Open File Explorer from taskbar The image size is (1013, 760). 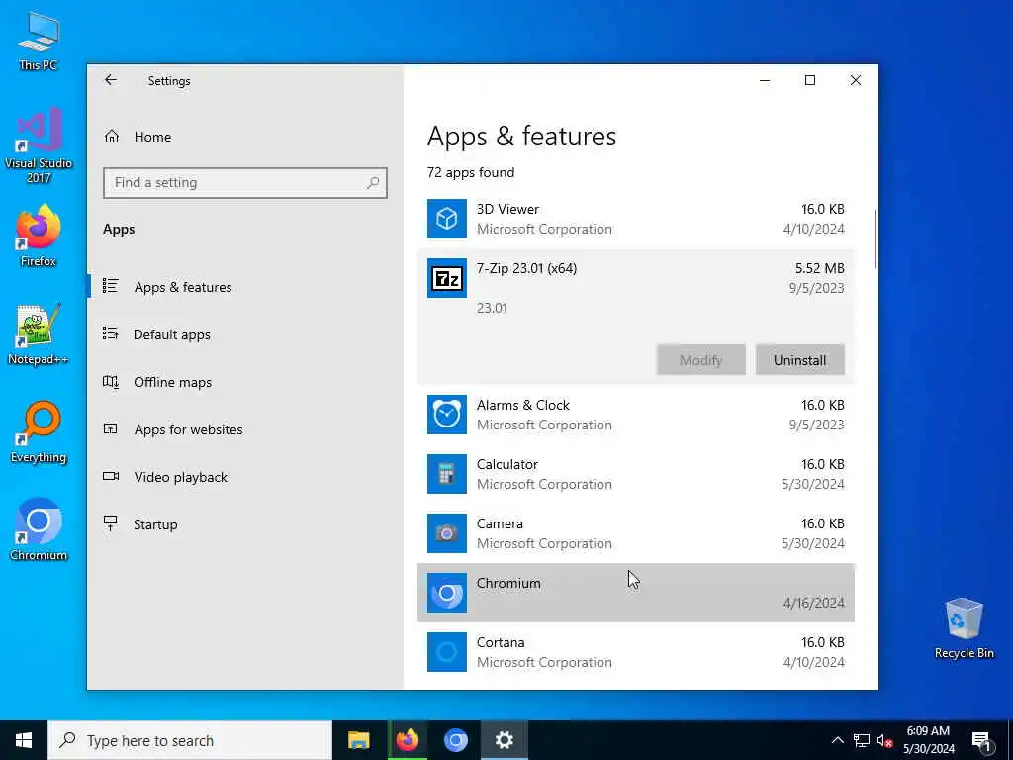(358, 740)
